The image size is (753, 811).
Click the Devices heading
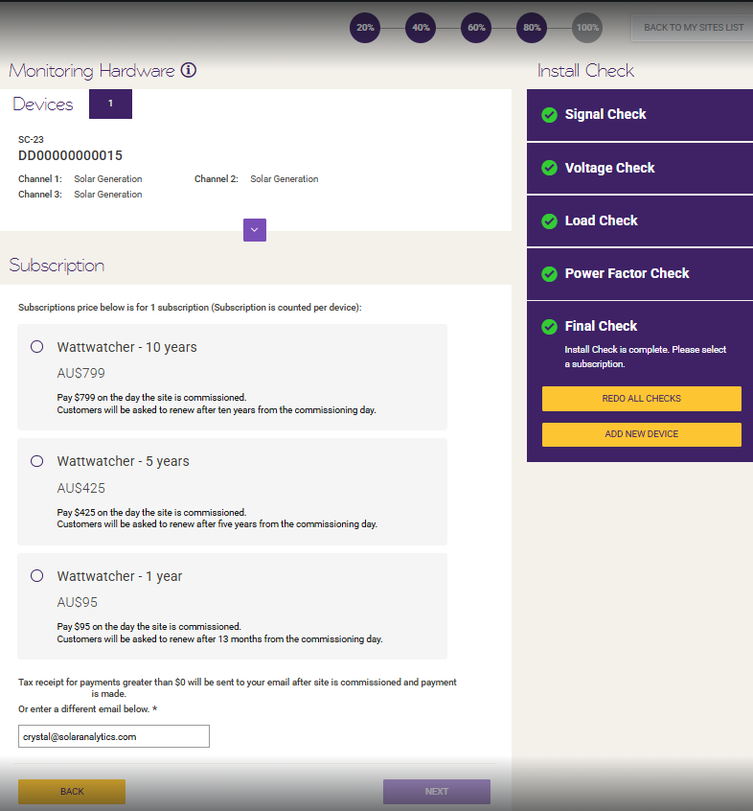pos(43,104)
